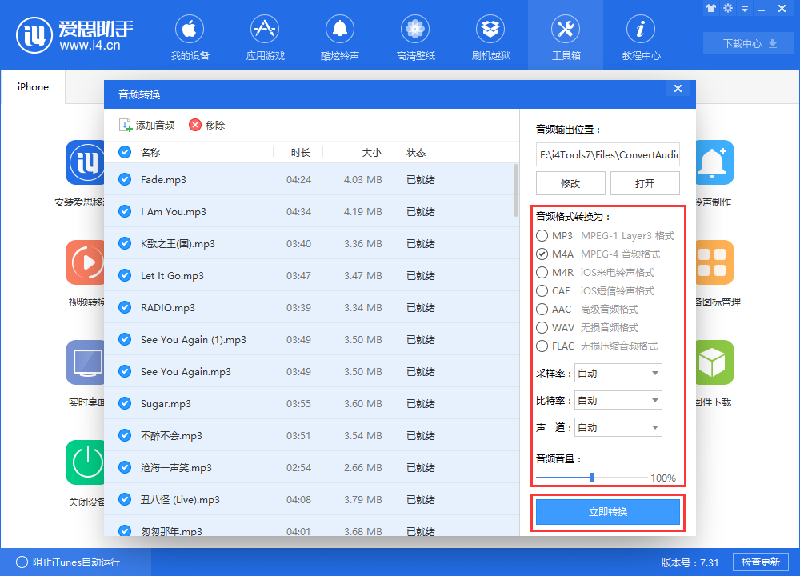Open the 应用游戏 apps and games icon
Screen dimensions: 800x576
265,38
